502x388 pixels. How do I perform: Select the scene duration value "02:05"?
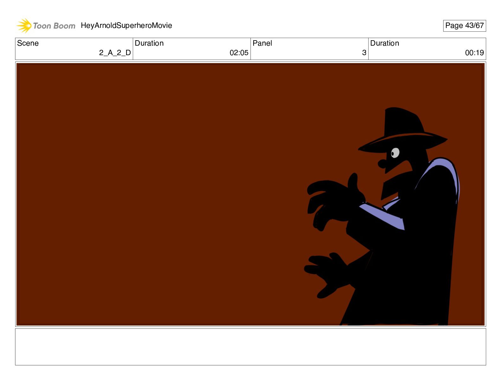coord(239,53)
